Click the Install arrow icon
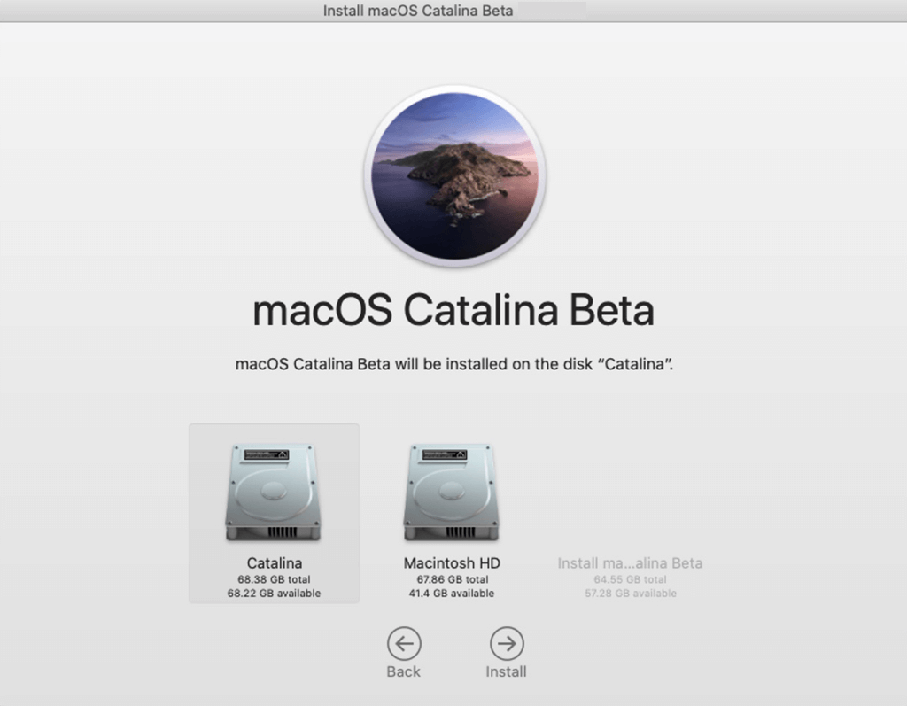907x706 pixels. click(x=507, y=643)
